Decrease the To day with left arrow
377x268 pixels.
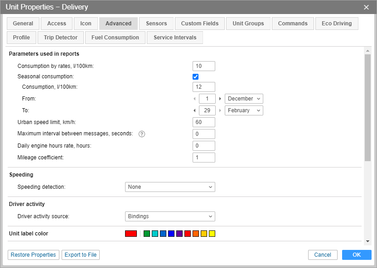[195, 110]
